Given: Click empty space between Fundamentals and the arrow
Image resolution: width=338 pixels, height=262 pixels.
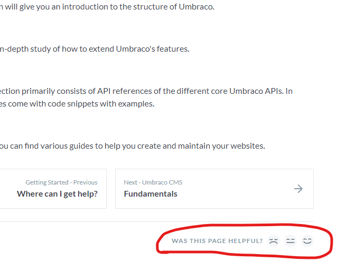Looking at the screenshot, I should click(238, 194).
